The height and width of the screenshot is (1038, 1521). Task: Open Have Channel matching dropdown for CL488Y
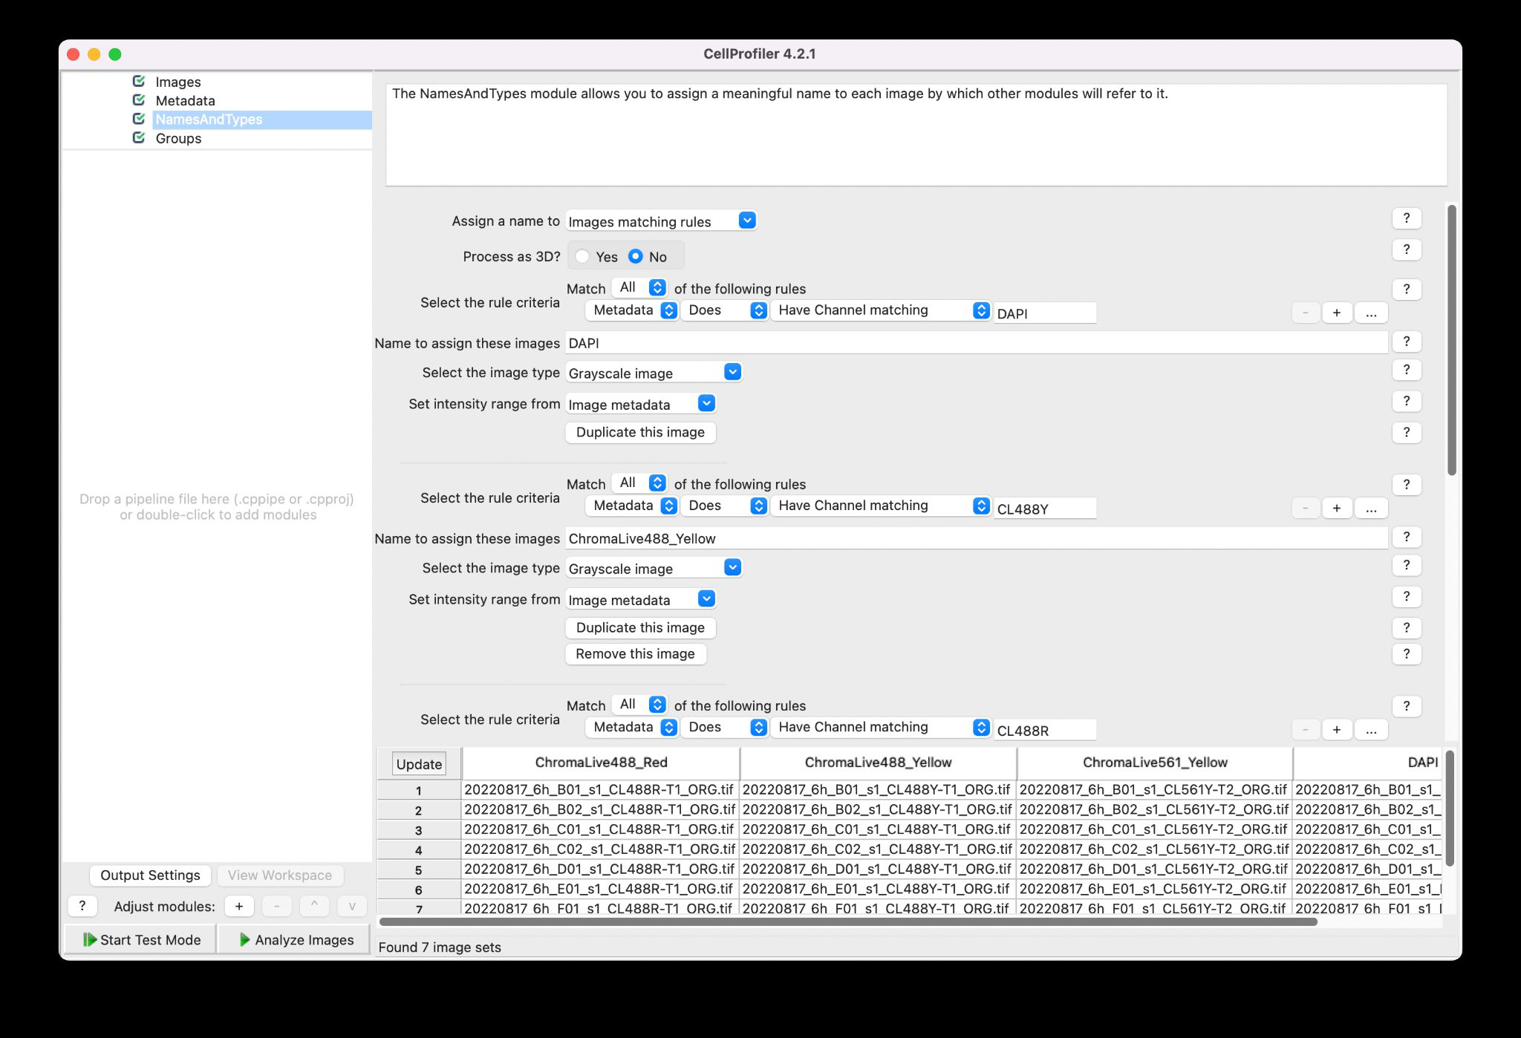880,506
